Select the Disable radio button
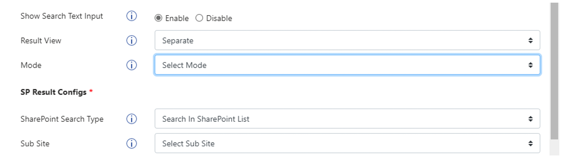The height and width of the screenshot is (160, 572). pyautogui.click(x=199, y=18)
